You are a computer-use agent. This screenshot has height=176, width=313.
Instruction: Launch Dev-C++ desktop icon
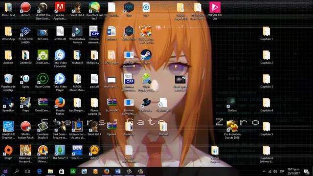77,151
